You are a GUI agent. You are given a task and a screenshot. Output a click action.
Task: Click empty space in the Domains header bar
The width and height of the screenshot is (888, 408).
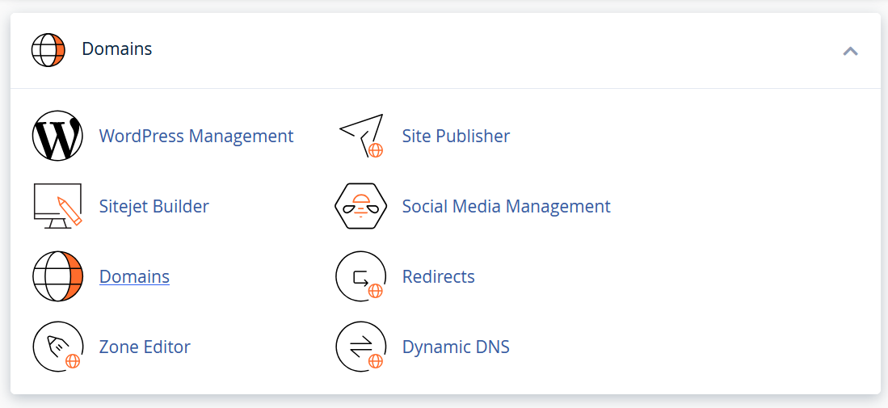click(485, 49)
